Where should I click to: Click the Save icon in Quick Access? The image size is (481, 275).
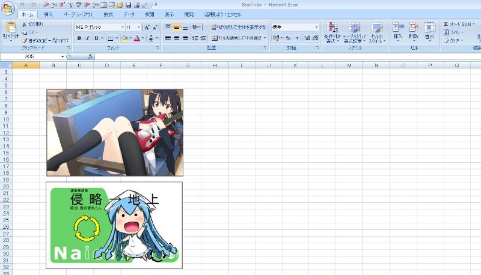[x=129, y=5]
